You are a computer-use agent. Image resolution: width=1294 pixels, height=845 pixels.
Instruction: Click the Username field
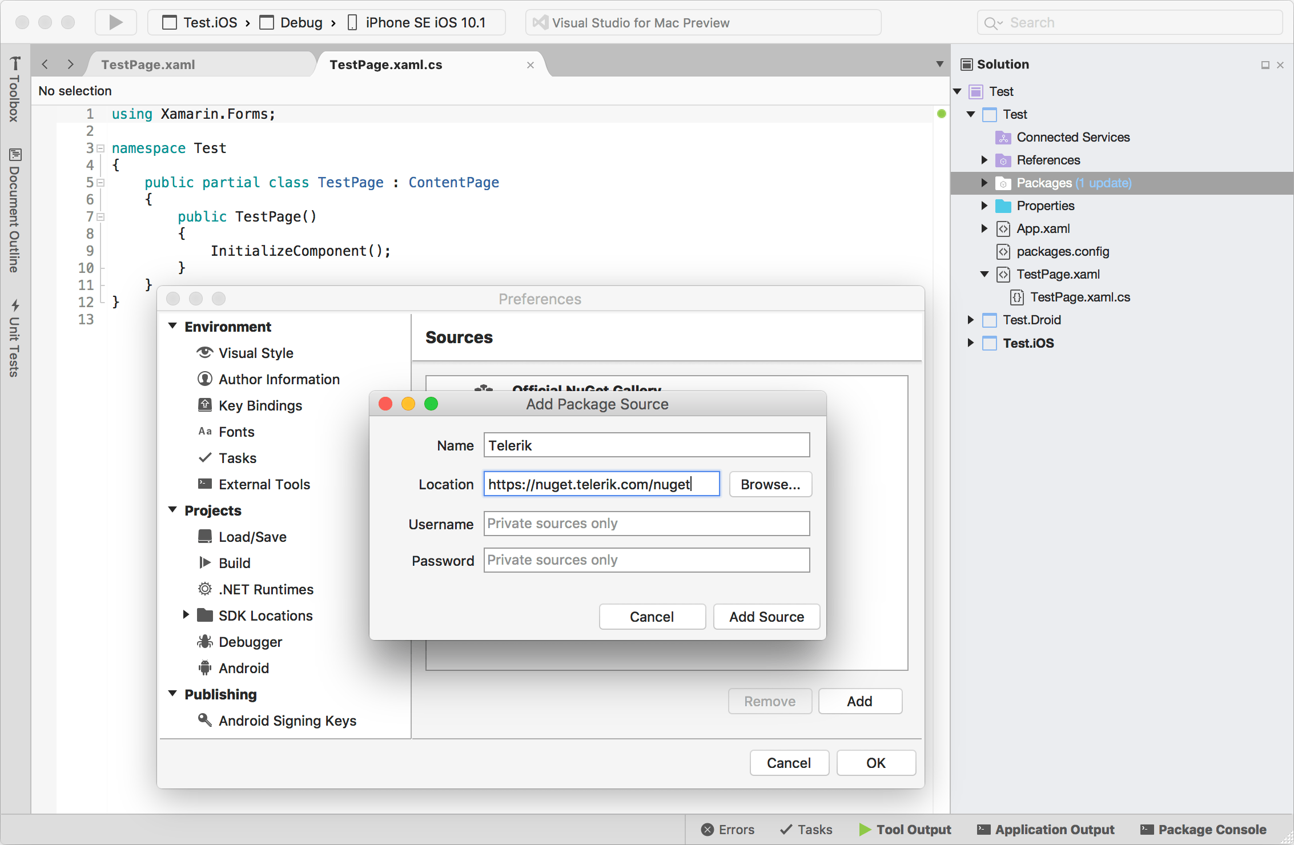click(x=646, y=524)
